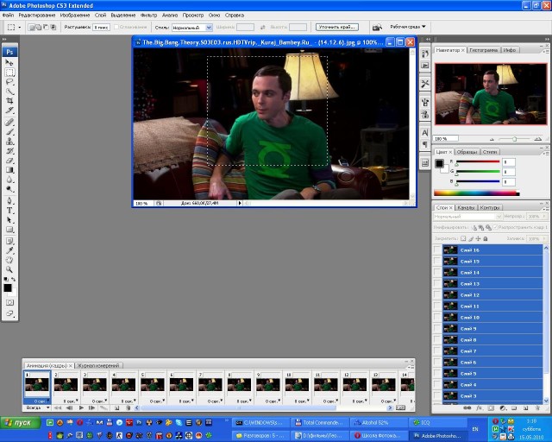Screen dimensions: 552x442
Task: Pick from the color spectrum ramp
Action: coord(477,193)
